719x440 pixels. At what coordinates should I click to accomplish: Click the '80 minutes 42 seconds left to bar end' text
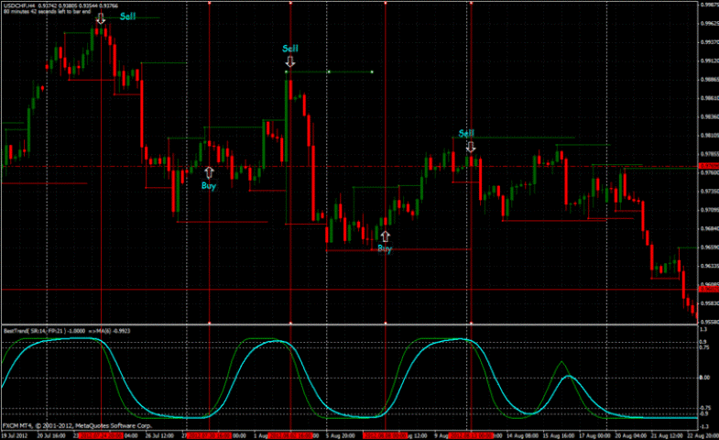48,12
